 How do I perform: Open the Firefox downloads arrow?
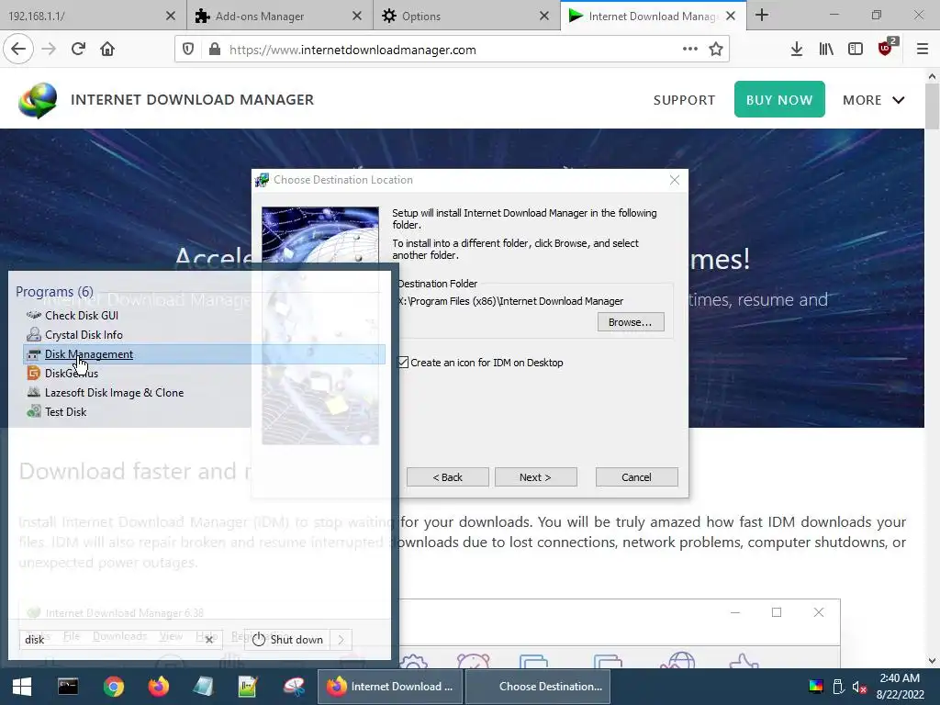click(796, 50)
